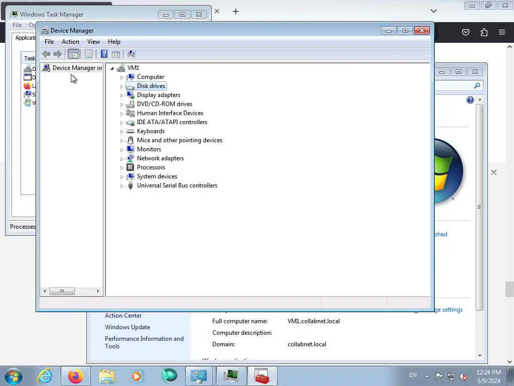Click the red toolbox Device Manager taskbar button
514x386 pixels.
(x=262, y=376)
